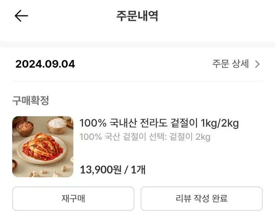Viewport: 275px width, 212px height.
Task: Open the kimchi product thumbnail
Action: [43, 147]
